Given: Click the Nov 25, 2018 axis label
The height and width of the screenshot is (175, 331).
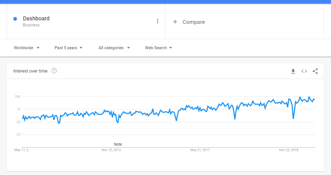Looking at the screenshot, I should (289, 150).
